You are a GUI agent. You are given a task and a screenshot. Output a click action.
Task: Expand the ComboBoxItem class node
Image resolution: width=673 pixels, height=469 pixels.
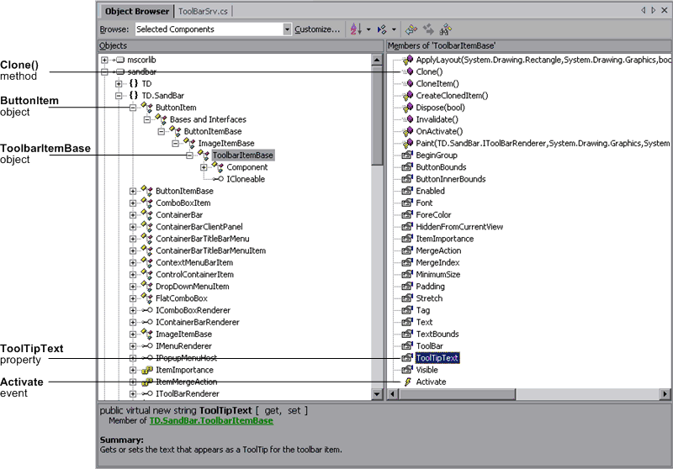(133, 203)
